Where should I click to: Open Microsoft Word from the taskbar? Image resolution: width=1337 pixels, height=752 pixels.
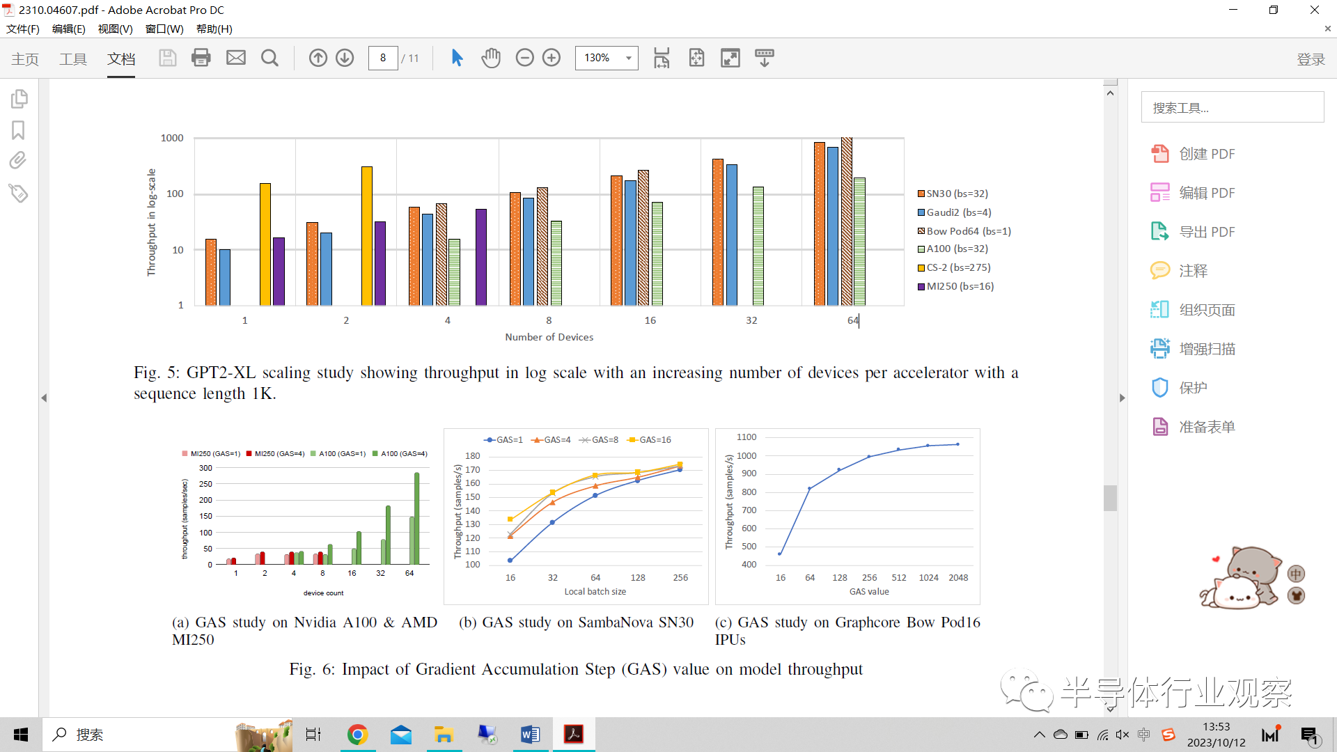click(x=530, y=735)
